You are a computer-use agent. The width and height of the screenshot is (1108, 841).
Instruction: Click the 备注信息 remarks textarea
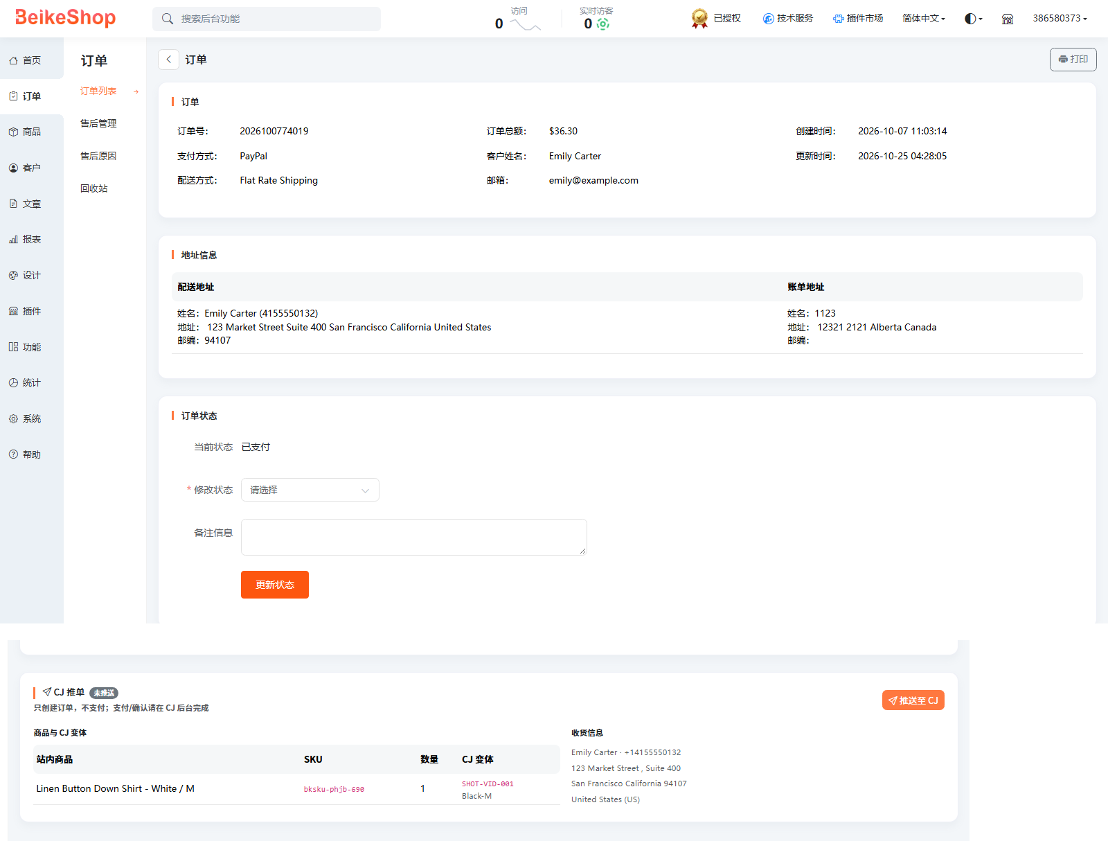[413, 537]
